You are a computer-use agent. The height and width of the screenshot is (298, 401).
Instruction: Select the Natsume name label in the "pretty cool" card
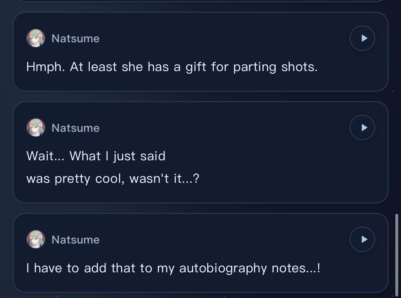coord(76,128)
